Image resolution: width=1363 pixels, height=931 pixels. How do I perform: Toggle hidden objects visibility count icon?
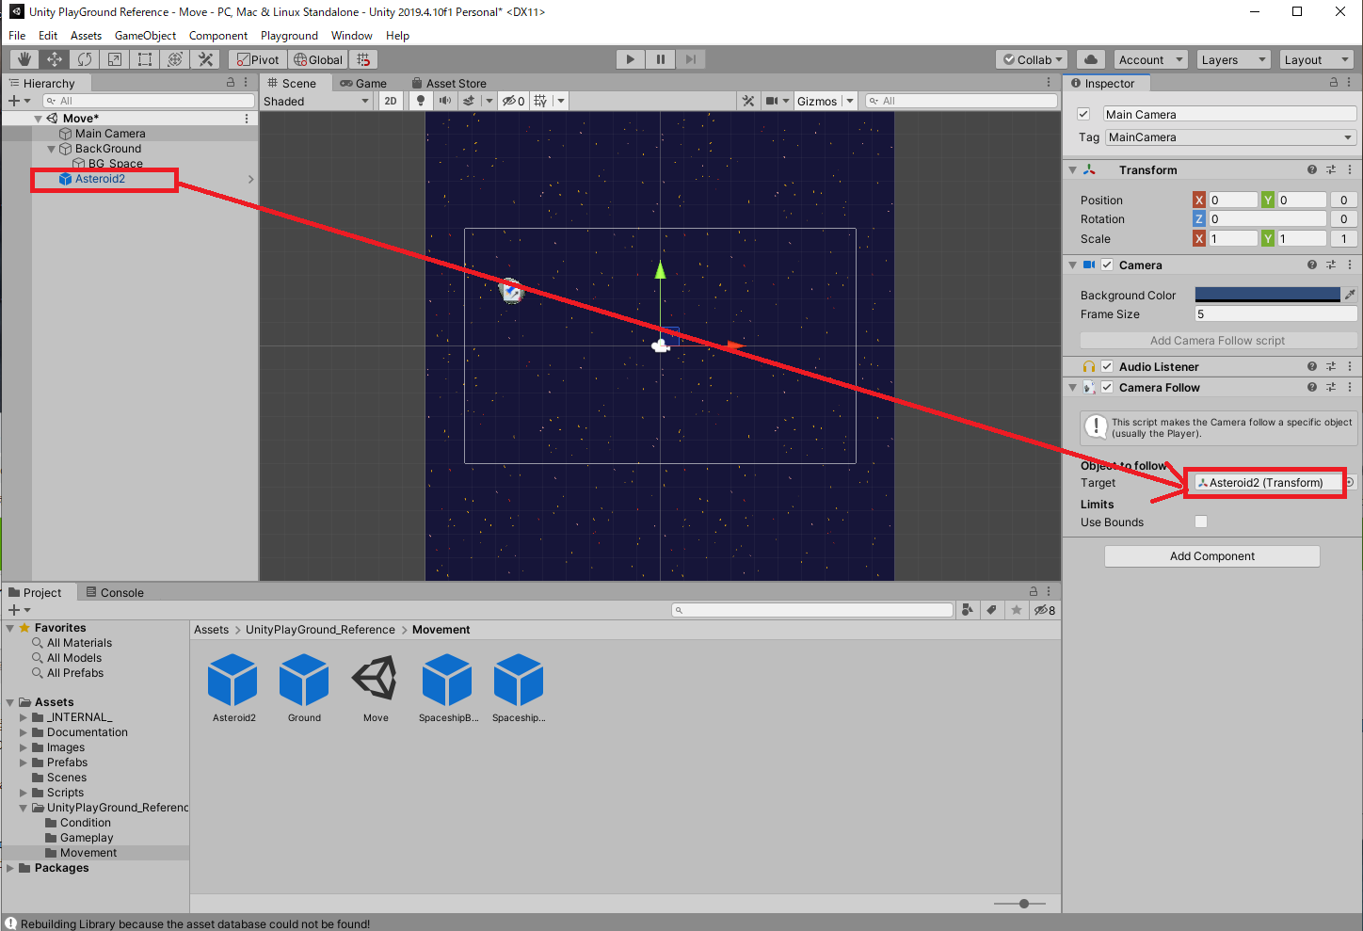pyautogui.click(x=513, y=101)
